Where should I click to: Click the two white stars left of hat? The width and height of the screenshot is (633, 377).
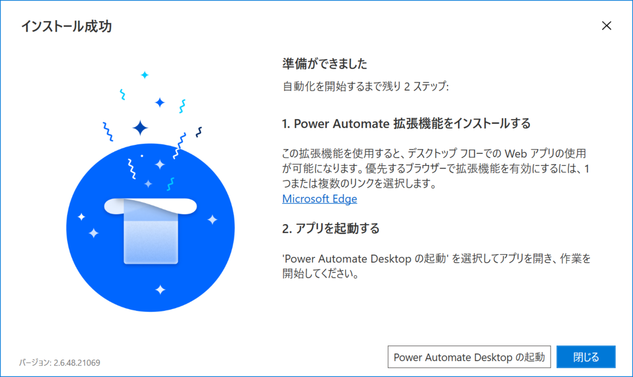[x=88, y=225]
